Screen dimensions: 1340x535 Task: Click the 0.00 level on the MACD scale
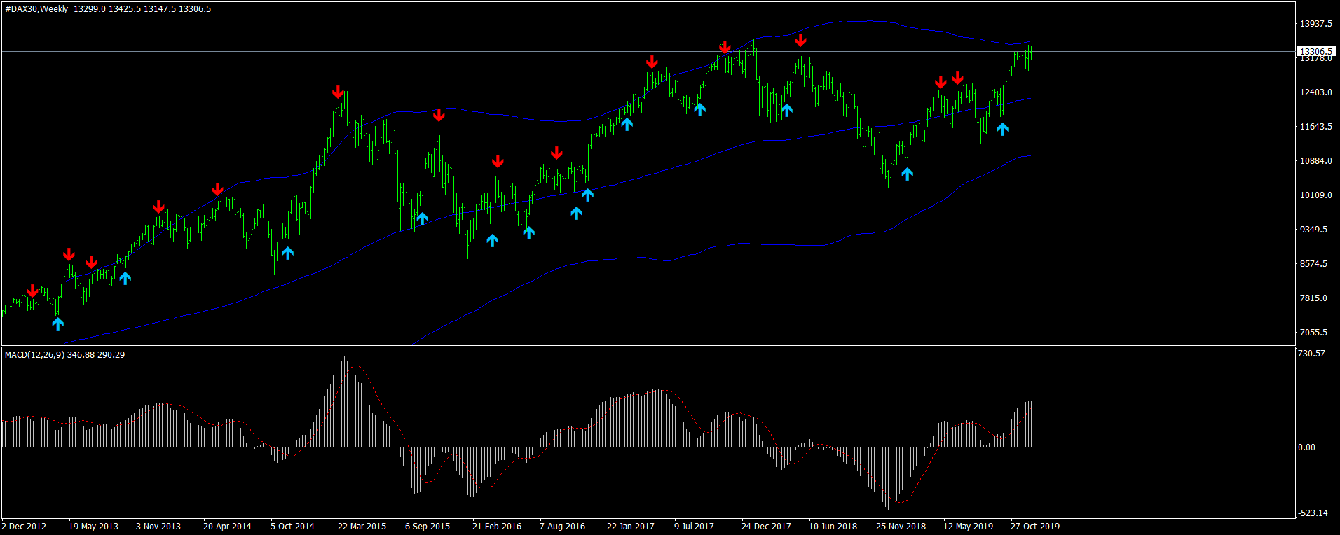1307,447
